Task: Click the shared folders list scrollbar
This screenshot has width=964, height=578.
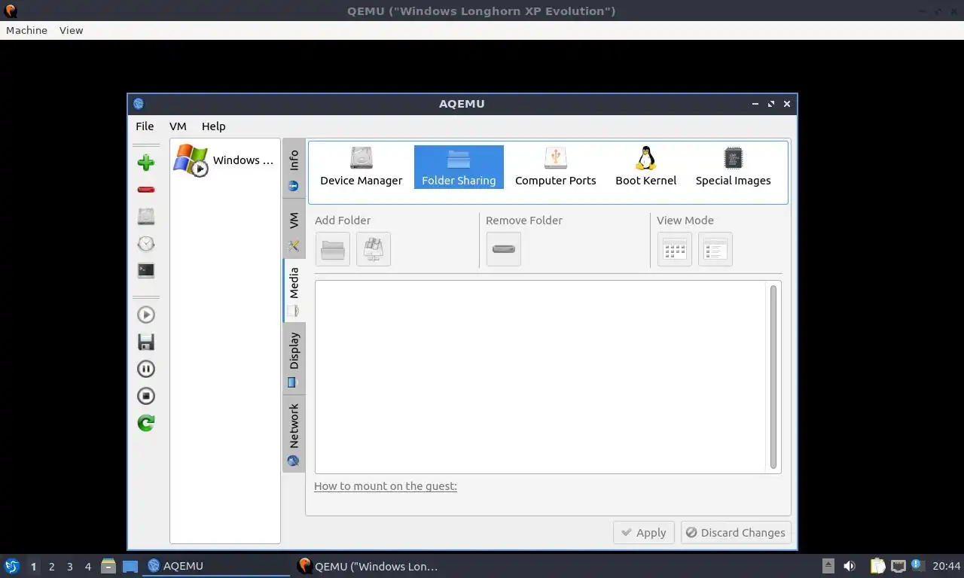Action: coord(773,377)
